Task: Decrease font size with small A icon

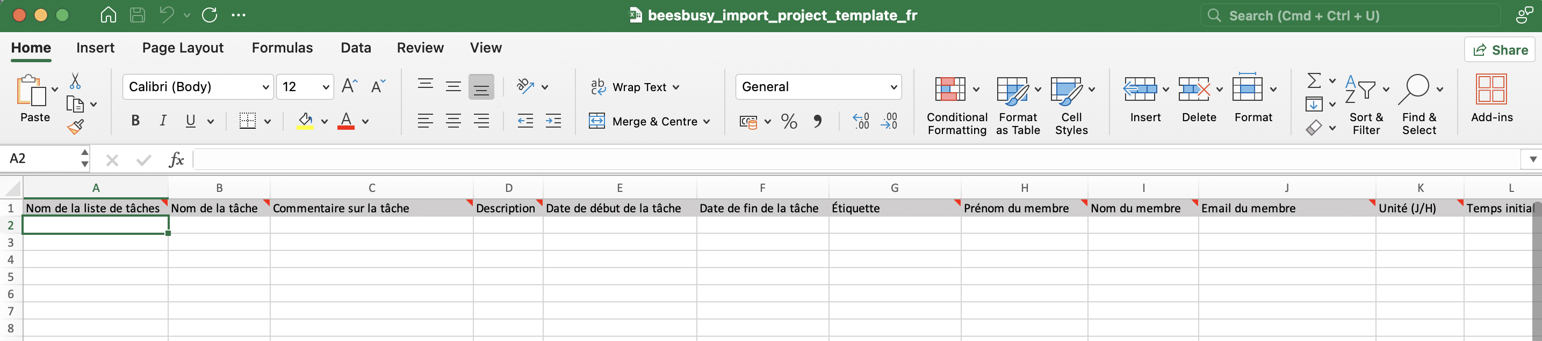Action: coord(378,87)
